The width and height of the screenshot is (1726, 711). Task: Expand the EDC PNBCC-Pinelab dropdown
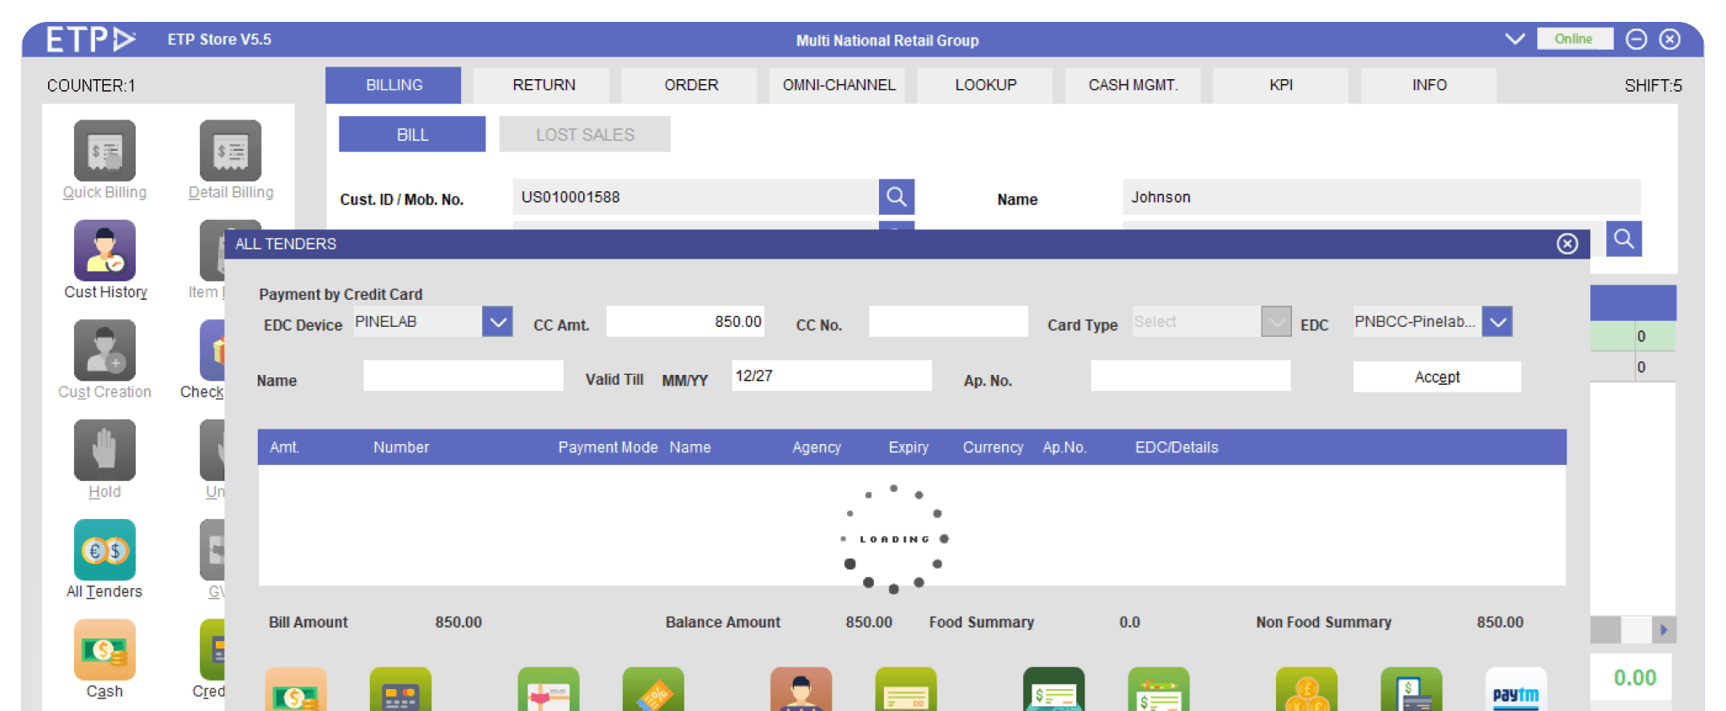pyautogui.click(x=1498, y=322)
